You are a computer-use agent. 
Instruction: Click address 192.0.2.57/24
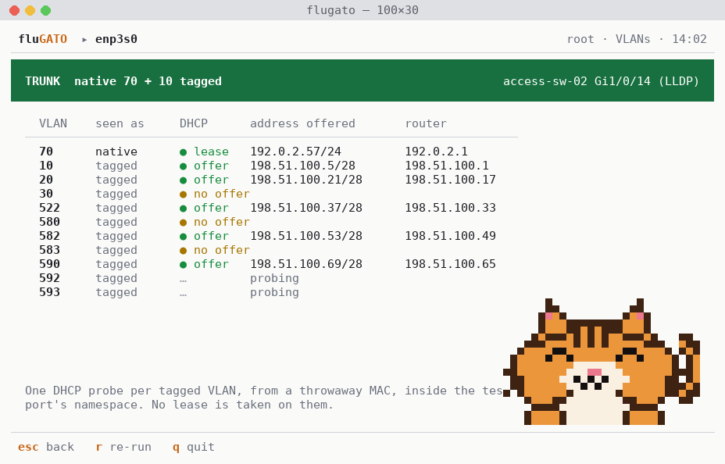[x=296, y=152]
